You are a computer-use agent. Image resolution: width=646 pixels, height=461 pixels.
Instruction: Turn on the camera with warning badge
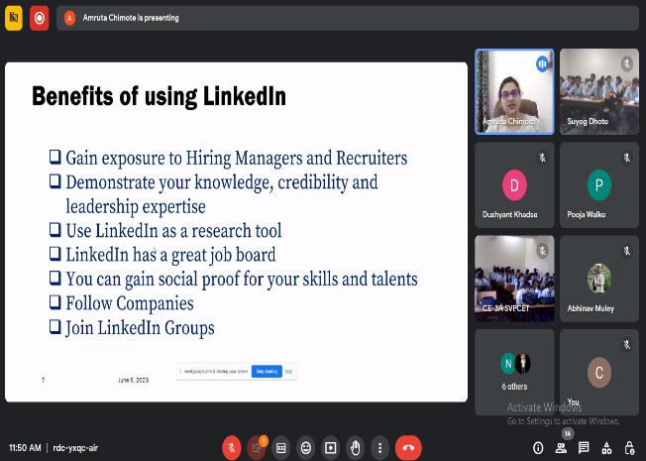point(257,448)
